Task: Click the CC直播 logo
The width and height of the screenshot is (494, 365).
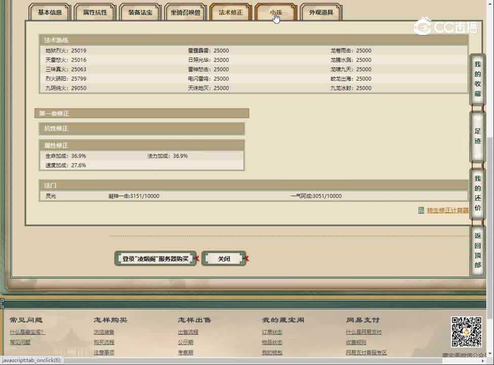Action: pyautogui.click(x=445, y=26)
